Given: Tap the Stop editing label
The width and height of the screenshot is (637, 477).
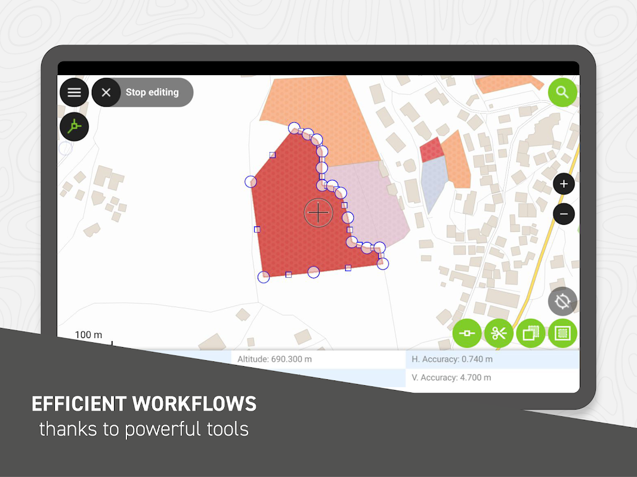Looking at the screenshot, I should tap(152, 92).
